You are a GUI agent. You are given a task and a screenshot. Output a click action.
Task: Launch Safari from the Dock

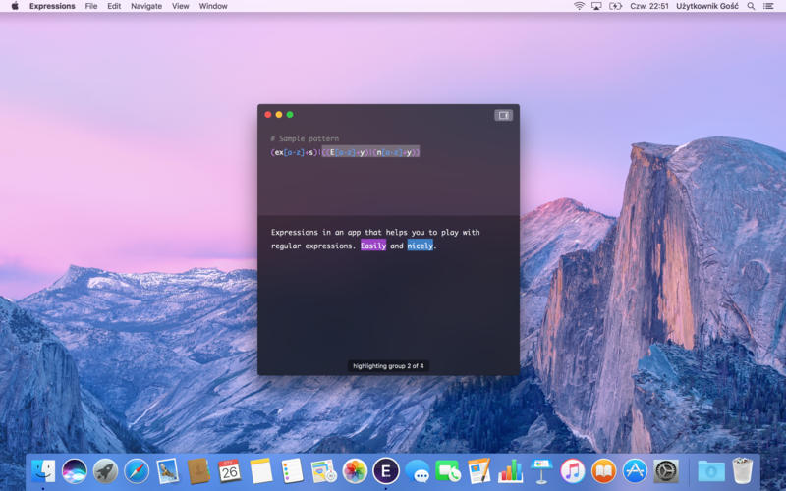pos(137,471)
